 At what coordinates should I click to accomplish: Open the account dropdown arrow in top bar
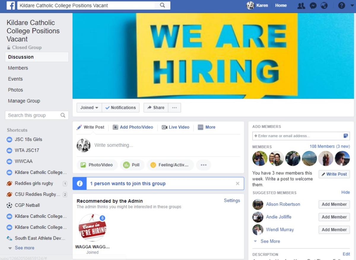[352, 6]
